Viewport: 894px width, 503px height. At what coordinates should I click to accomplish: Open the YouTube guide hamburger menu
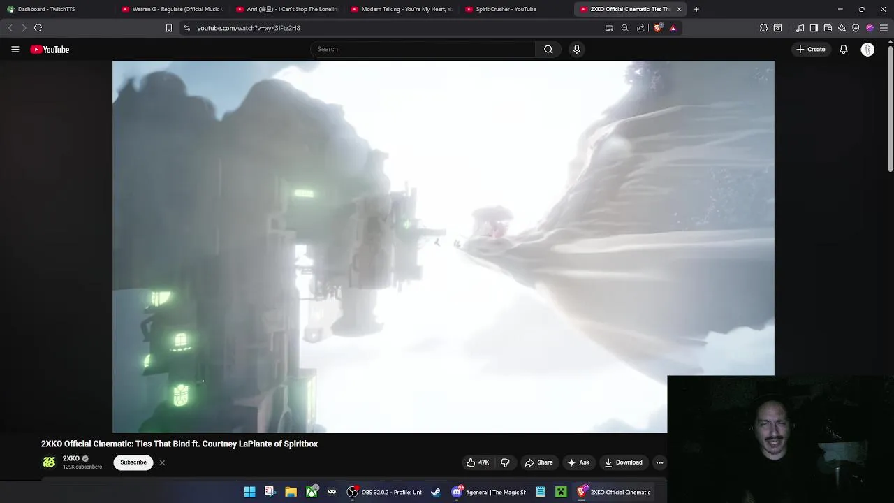(15, 50)
